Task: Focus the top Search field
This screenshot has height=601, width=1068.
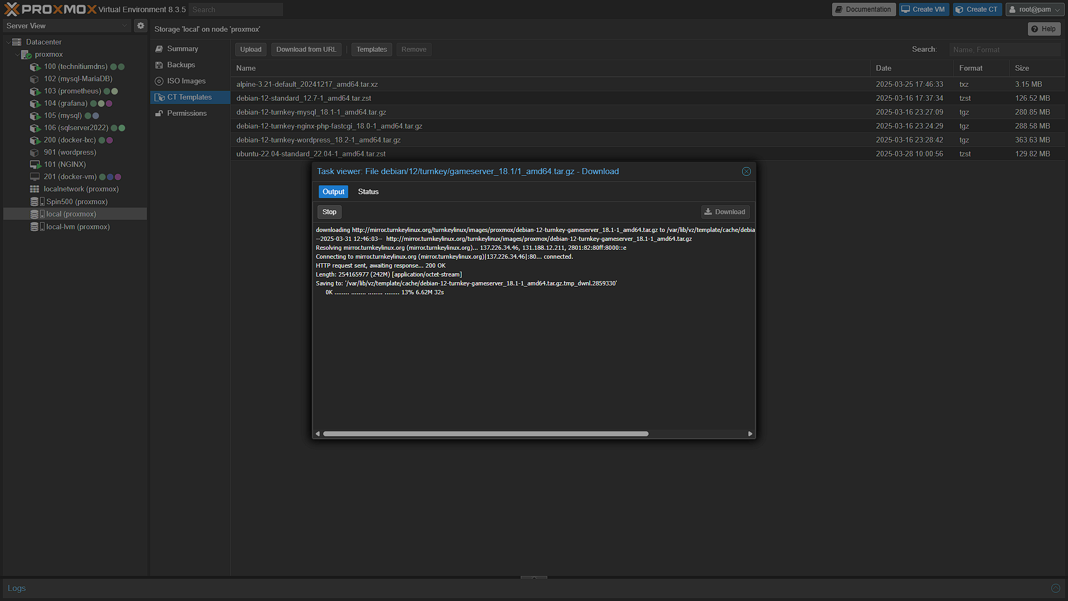Action: pyautogui.click(x=236, y=9)
